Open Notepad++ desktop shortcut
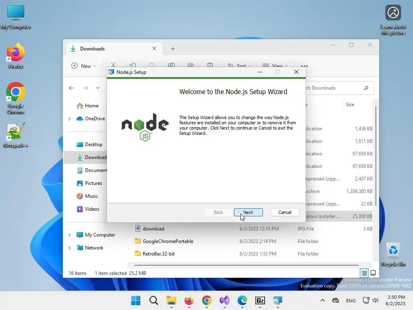The image size is (413, 310). tap(16, 135)
